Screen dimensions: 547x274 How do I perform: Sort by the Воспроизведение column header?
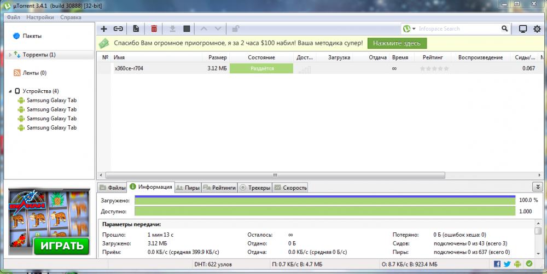(480, 57)
